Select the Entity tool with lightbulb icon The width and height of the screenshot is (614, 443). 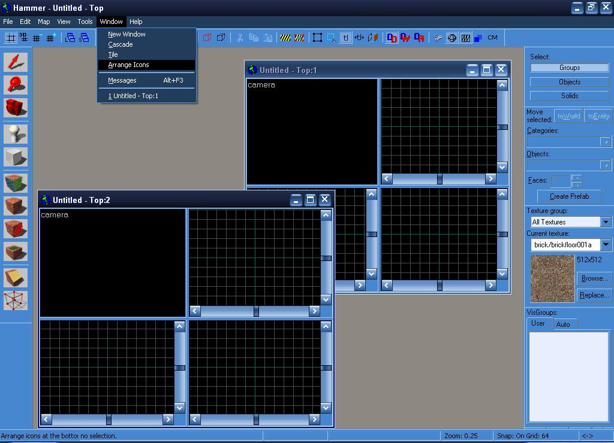coord(16,134)
